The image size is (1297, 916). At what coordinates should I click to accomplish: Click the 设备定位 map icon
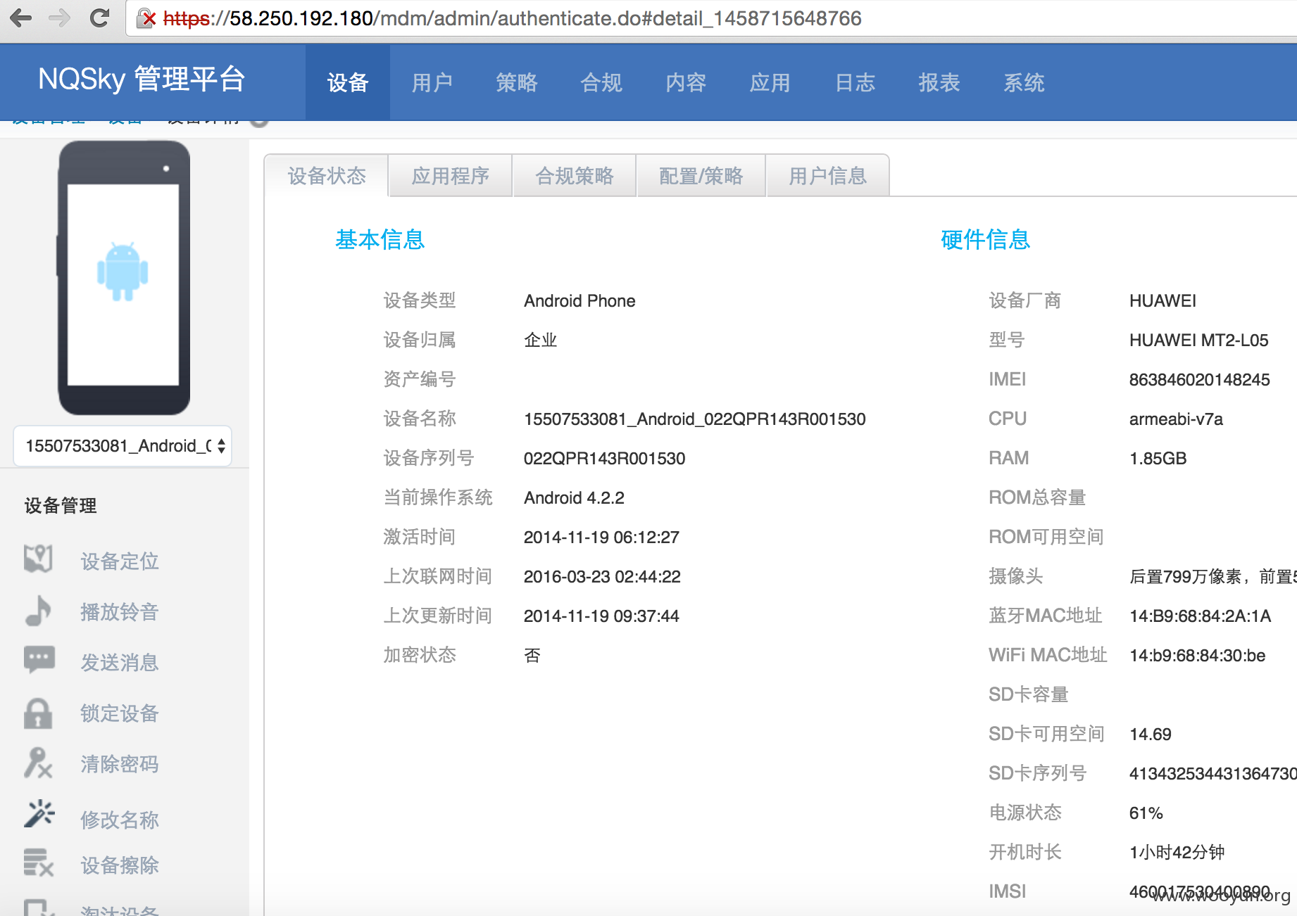(38, 559)
